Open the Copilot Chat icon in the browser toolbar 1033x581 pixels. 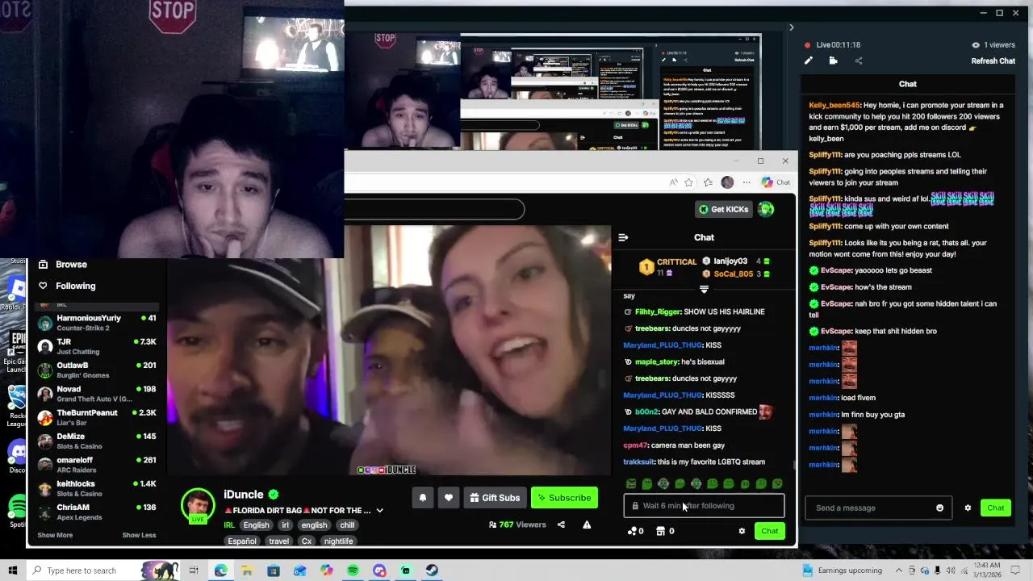coord(777,182)
